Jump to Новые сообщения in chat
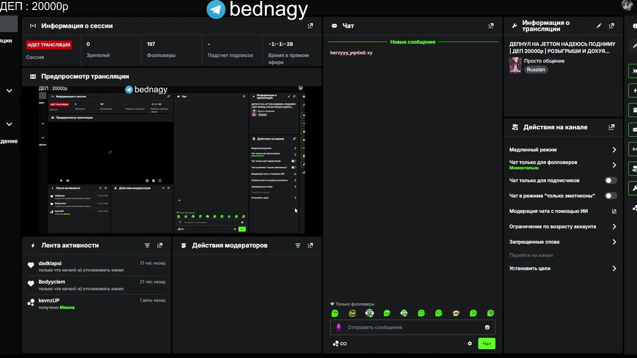 click(413, 42)
